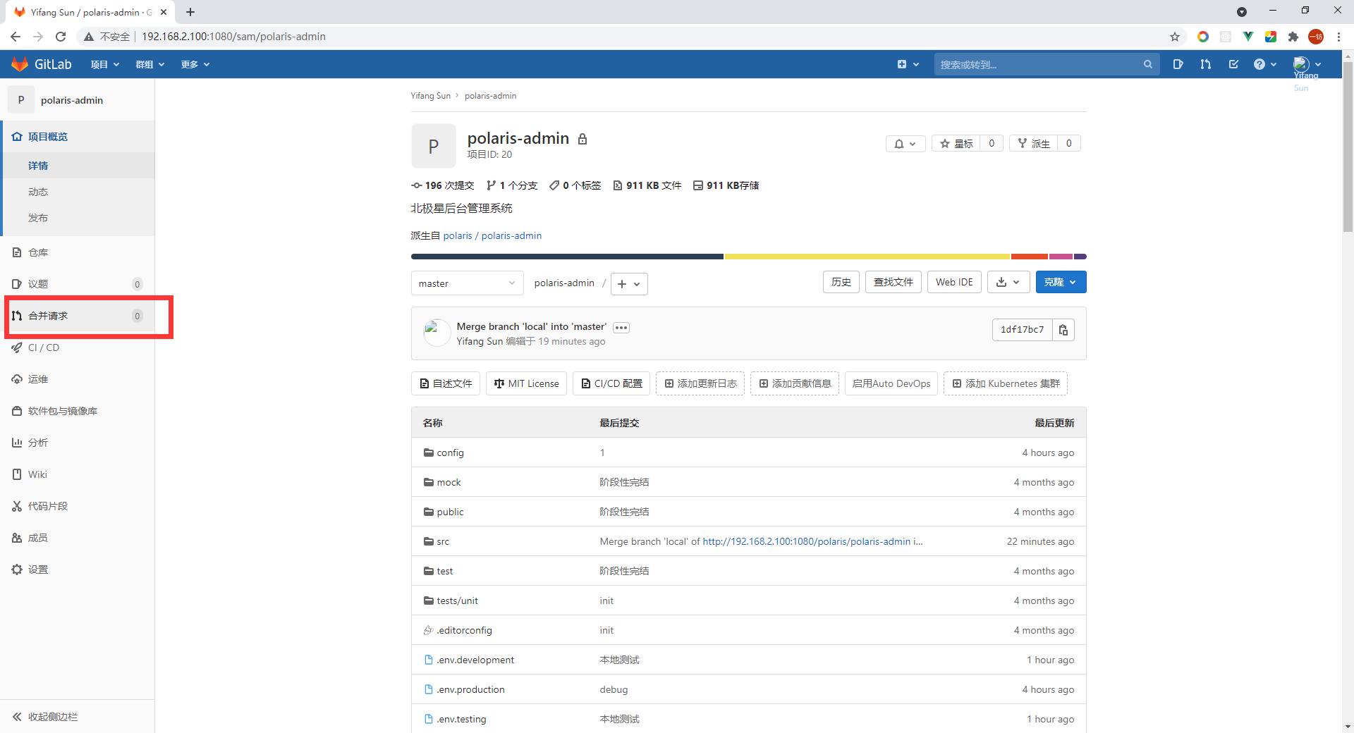
Task: Click the language distribution bar yellow segment
Action: coord(867,257)
